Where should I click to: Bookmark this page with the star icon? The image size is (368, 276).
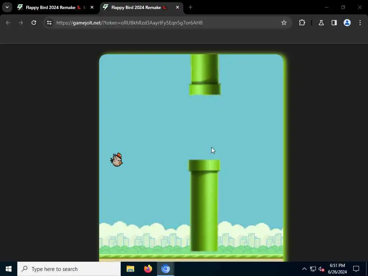[284, 23]
